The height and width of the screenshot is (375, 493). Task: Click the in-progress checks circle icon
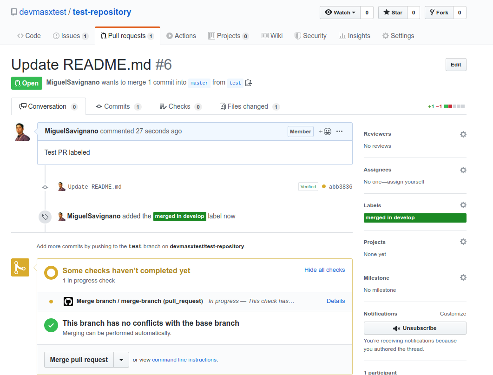(x=51, y=273)
